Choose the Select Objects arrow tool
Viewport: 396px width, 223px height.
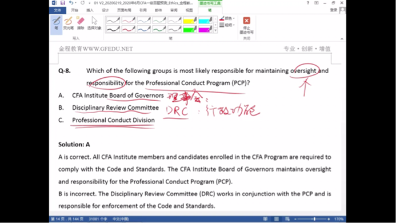pos(94,23)
